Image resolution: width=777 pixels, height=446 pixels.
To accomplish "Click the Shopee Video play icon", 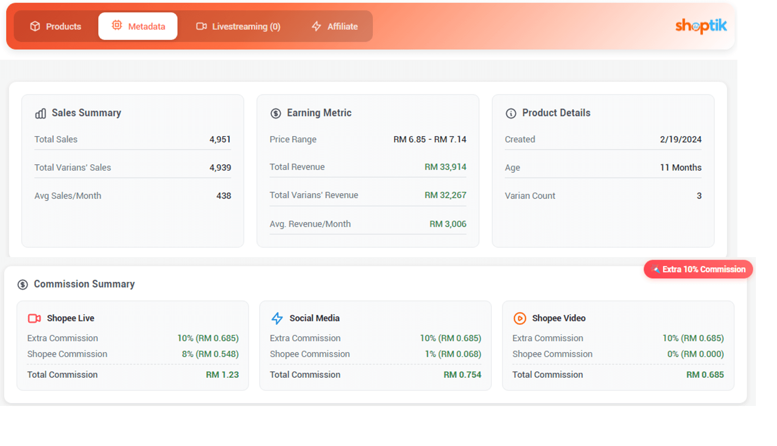I will (519, 318).
